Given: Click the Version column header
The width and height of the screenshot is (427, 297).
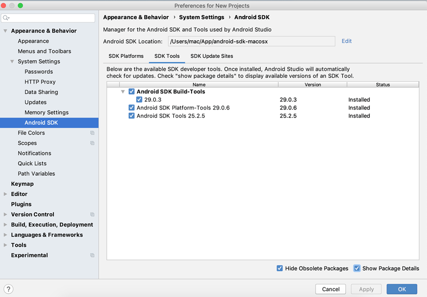Looking at the screenshot, I should pyautogui.click(x=313, y=85).
